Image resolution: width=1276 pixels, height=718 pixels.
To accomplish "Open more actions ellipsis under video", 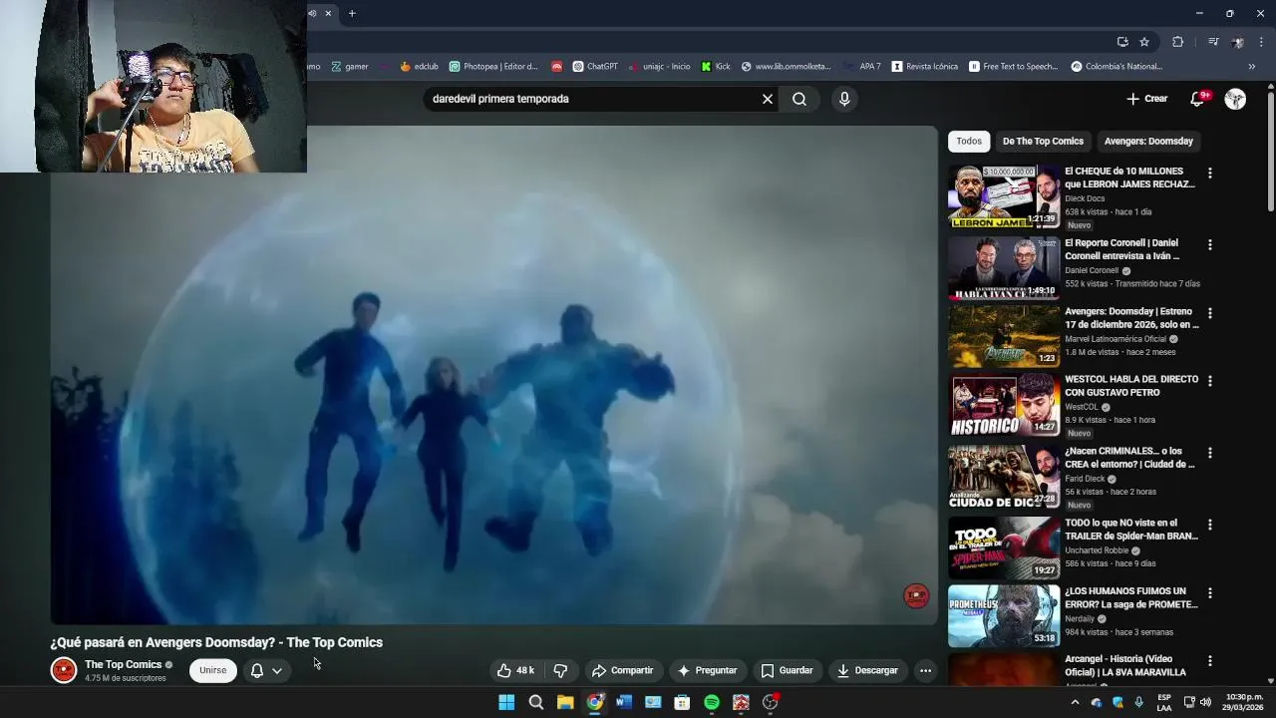I will [925, 670].
